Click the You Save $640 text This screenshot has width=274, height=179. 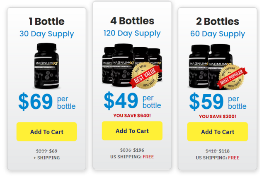(132, 116)
